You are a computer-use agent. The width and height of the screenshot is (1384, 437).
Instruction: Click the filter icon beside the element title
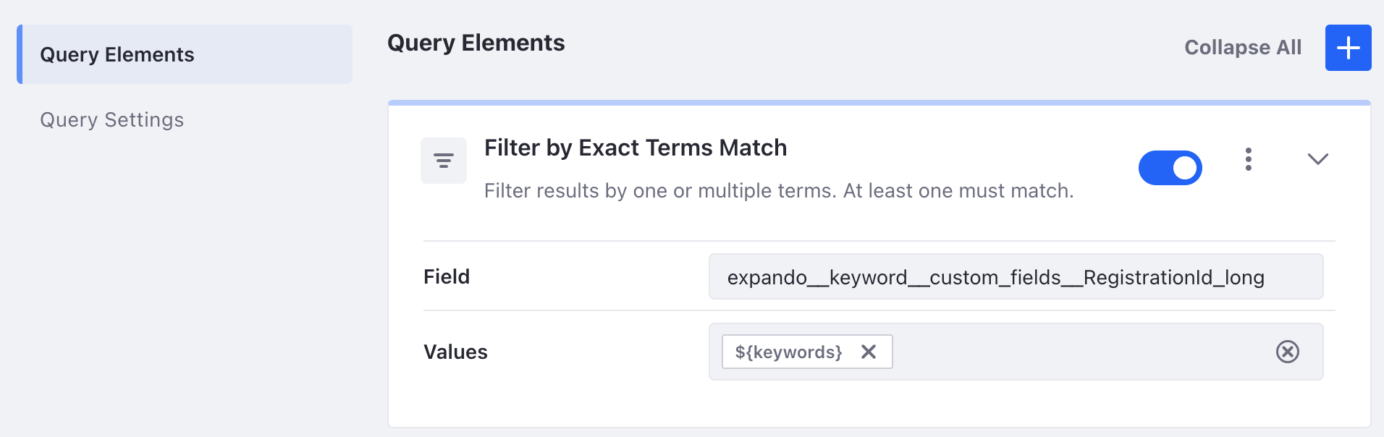pyautogui.click(x=444, y=161)
